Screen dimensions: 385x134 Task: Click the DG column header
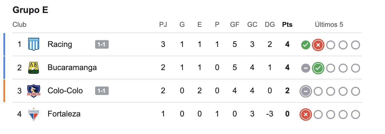(270, 25)
